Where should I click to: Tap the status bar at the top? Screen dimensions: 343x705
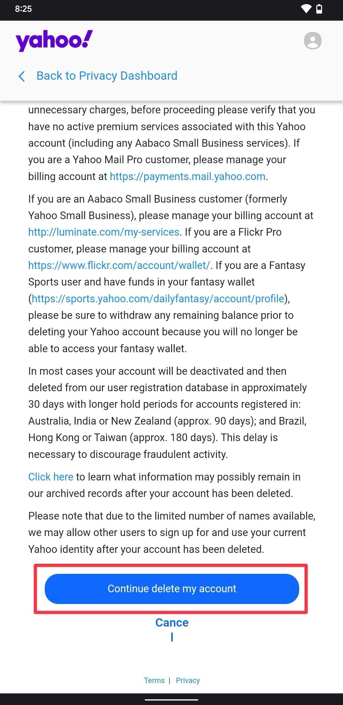coord(171,9)
